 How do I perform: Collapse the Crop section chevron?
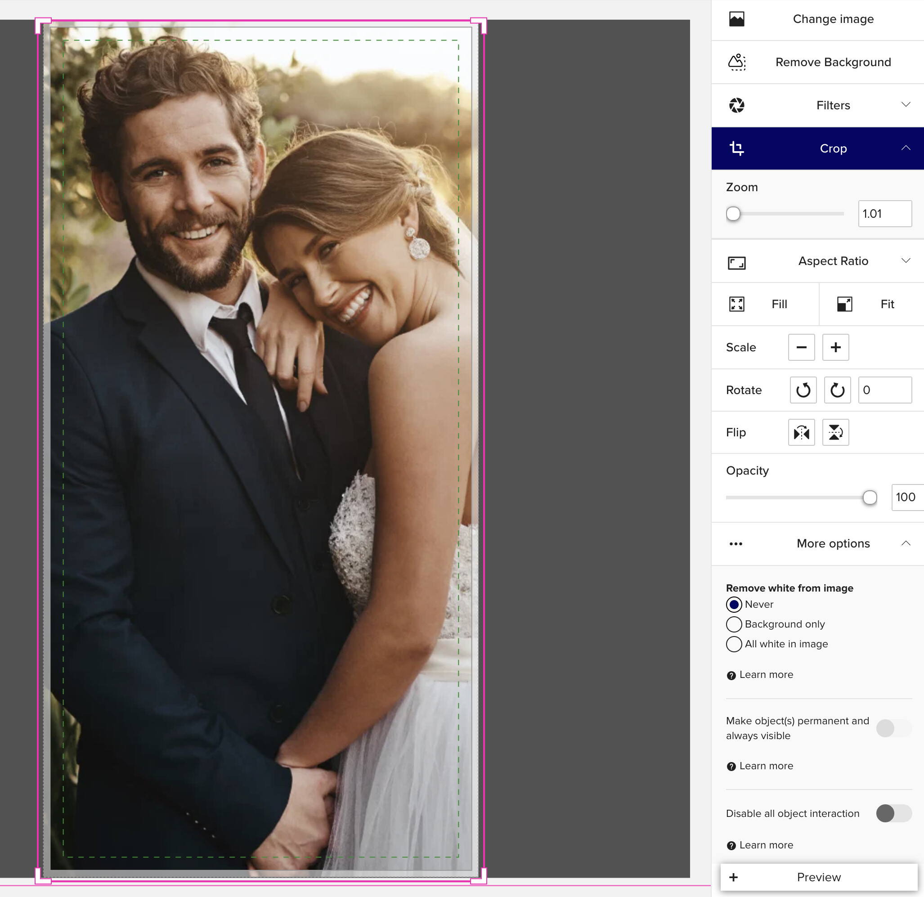pyautogui.click(x=906, y=148)
